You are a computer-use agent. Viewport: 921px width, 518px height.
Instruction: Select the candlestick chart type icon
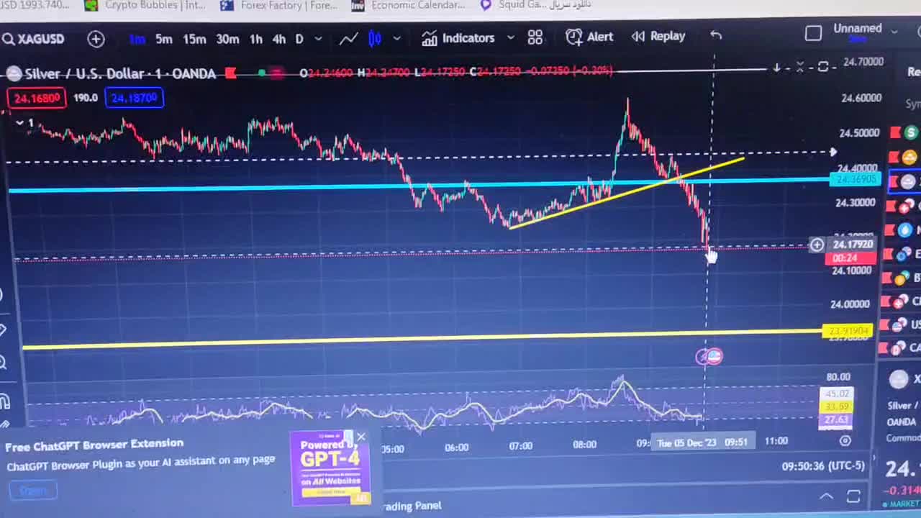pos(375,39)
